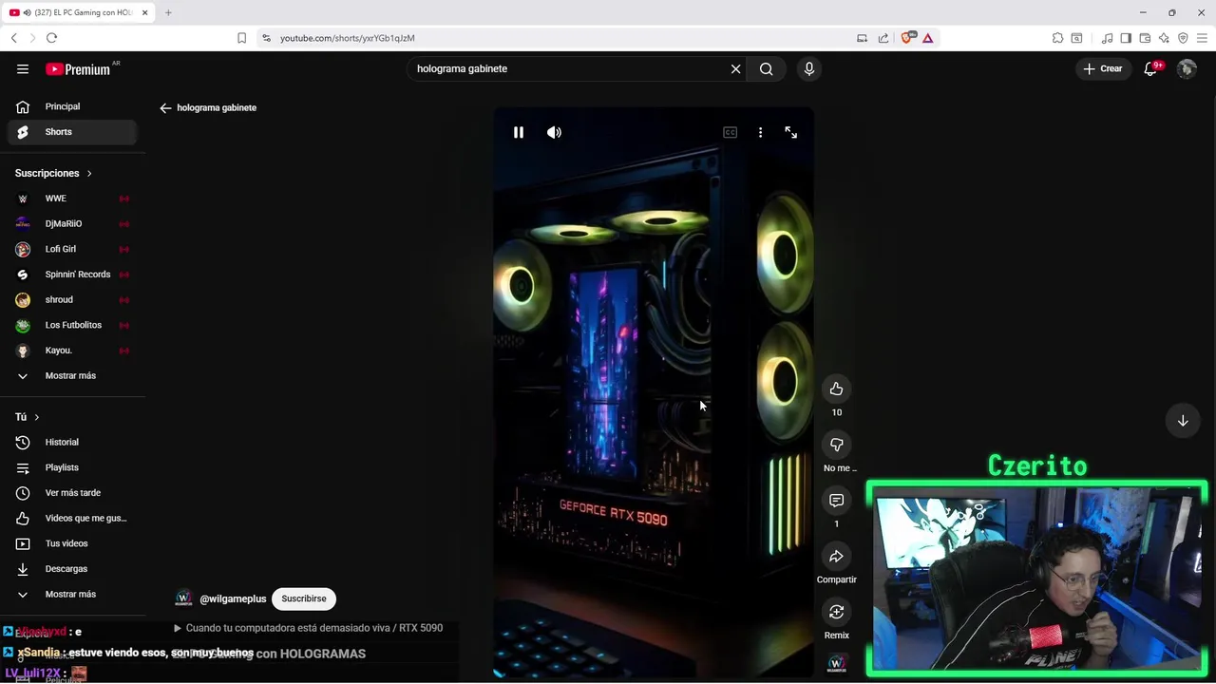
Task: Click the search magnifier button
Action: [x=766, y=68]
